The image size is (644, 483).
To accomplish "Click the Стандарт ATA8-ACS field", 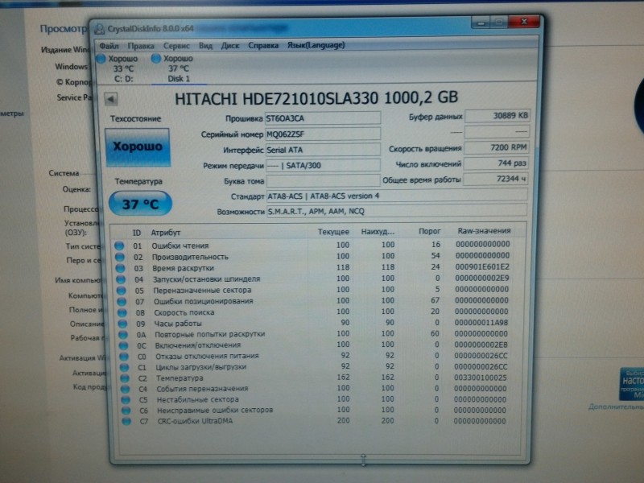I will (397, 196).
